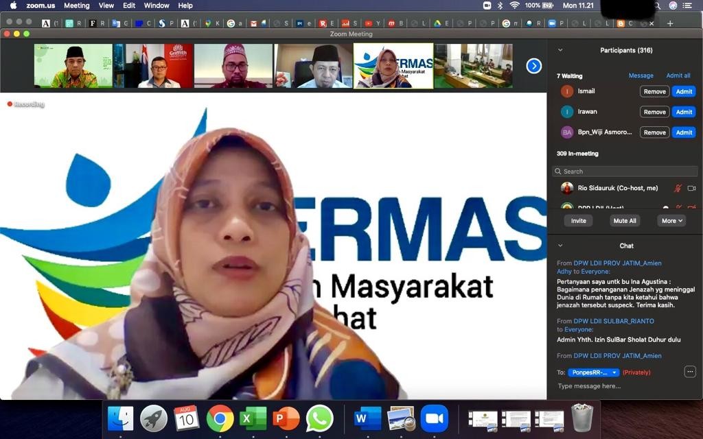Screen dimensions: 703x439
Task: Collapse the Chat panel chevron
Action: coord(560,246)
